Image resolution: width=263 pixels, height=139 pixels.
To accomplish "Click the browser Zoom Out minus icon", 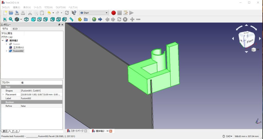I will click(138, 19).
